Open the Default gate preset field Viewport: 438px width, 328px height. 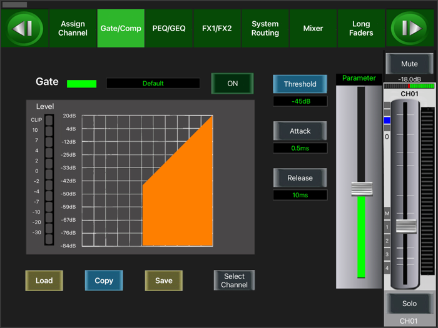tap(153, 83)
